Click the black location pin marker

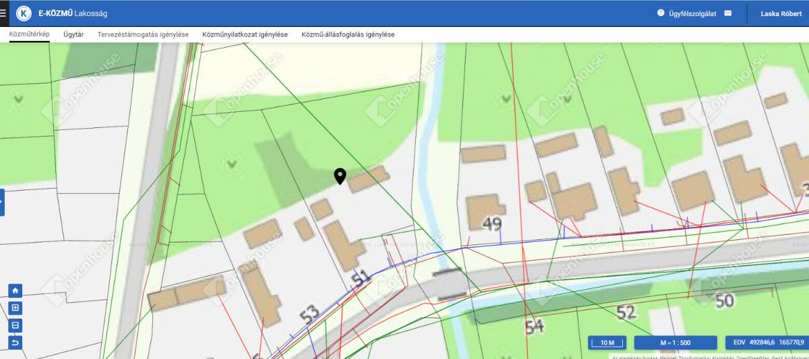(340, 176)
